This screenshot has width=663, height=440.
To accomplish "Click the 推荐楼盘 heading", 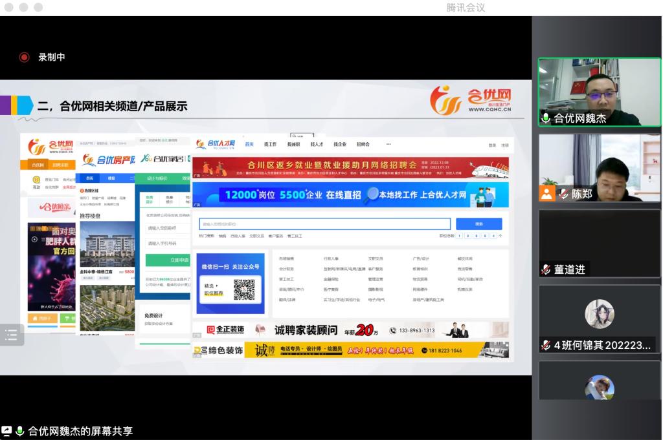I will [x=90, y=216].
